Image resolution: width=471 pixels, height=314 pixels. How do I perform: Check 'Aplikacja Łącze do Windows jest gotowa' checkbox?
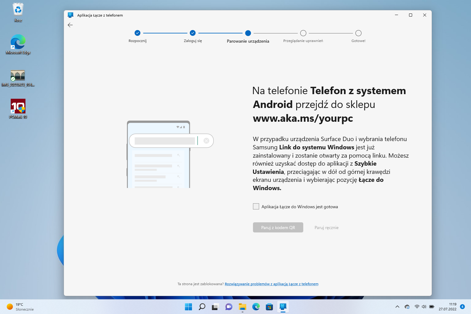pyautogui.click(x=256, y=206)
